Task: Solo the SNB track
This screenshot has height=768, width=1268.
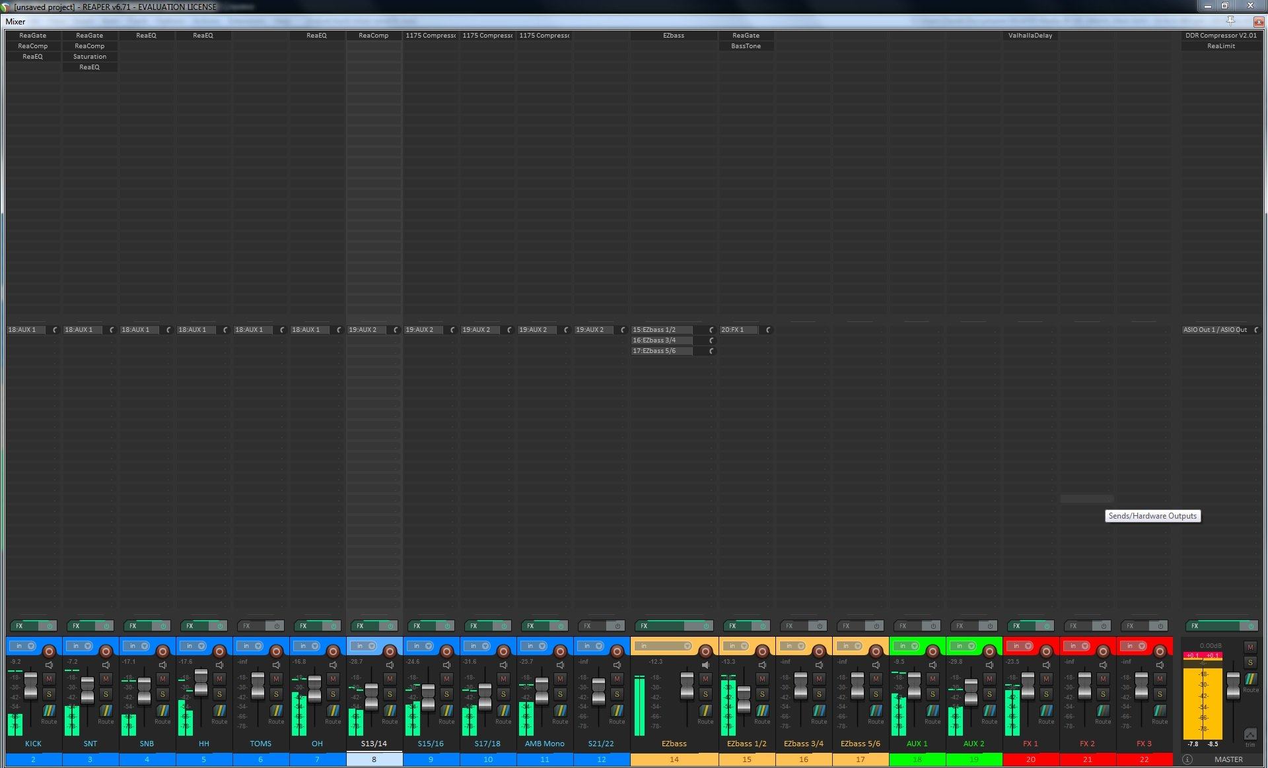Action: 162,694
